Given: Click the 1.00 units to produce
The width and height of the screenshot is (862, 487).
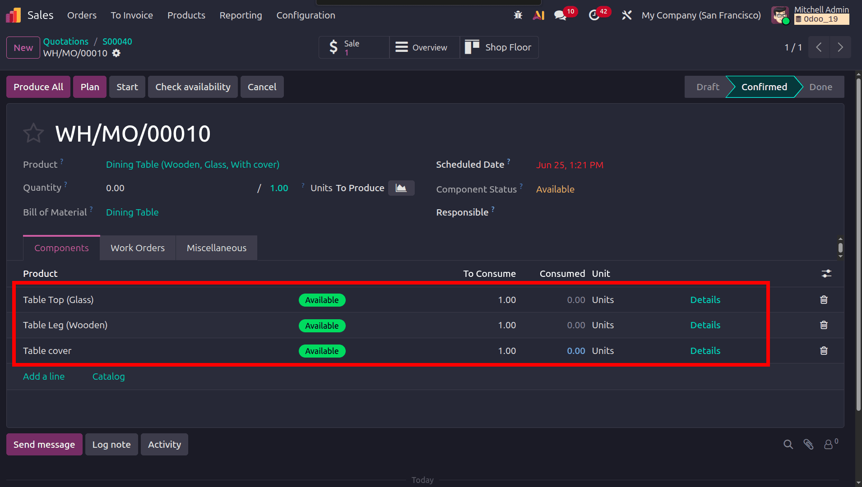Looking at the screenshot, I should click(279, 188).
